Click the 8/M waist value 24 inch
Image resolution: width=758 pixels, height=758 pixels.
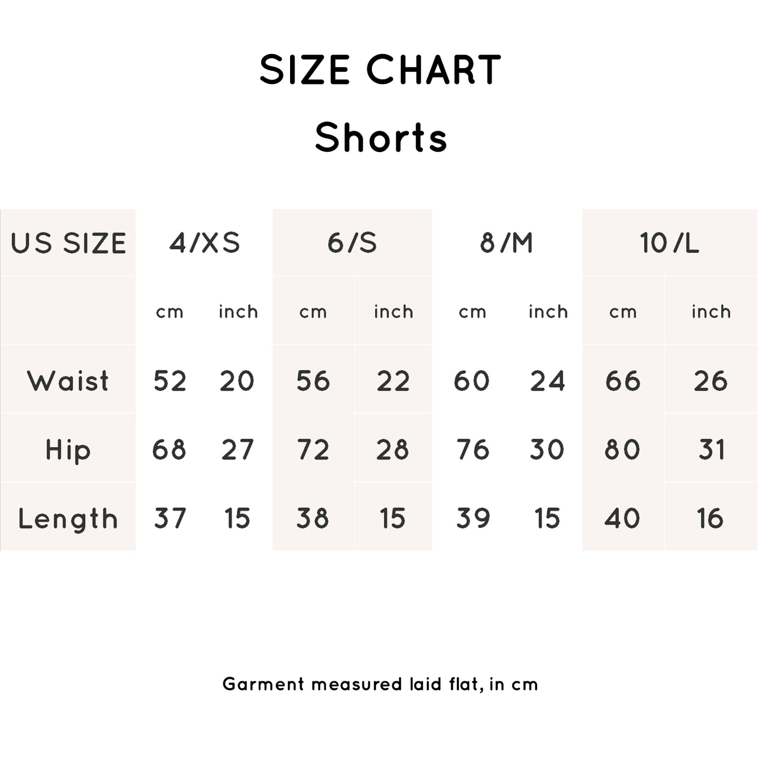tap(547, 381)
